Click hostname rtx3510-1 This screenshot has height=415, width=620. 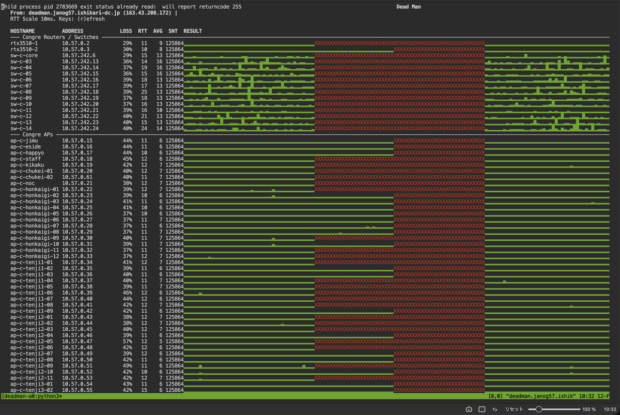coord(24,43)
